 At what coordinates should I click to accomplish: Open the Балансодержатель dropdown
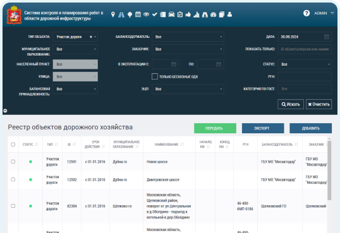pos(188,37)
